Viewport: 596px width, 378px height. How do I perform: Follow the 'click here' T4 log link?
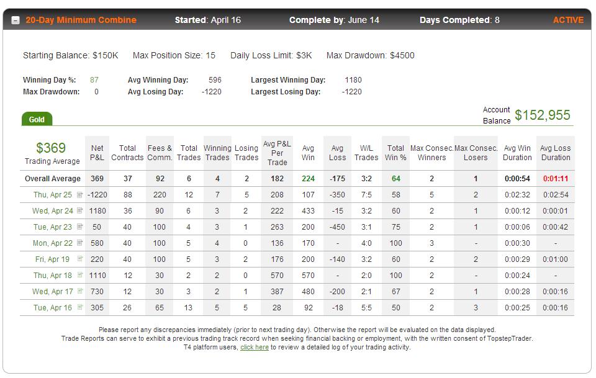255,347
